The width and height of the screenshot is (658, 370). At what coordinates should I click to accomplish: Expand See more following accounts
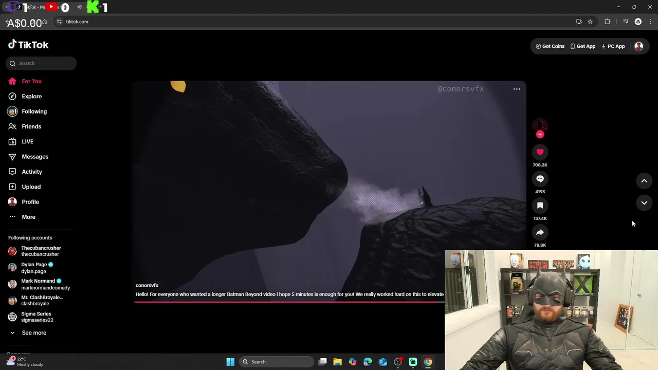[29, 333]
